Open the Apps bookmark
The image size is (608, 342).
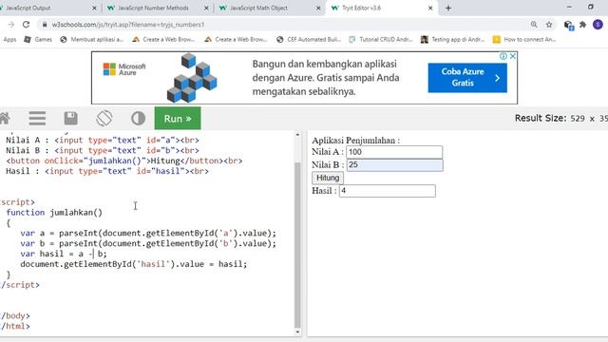9,39
